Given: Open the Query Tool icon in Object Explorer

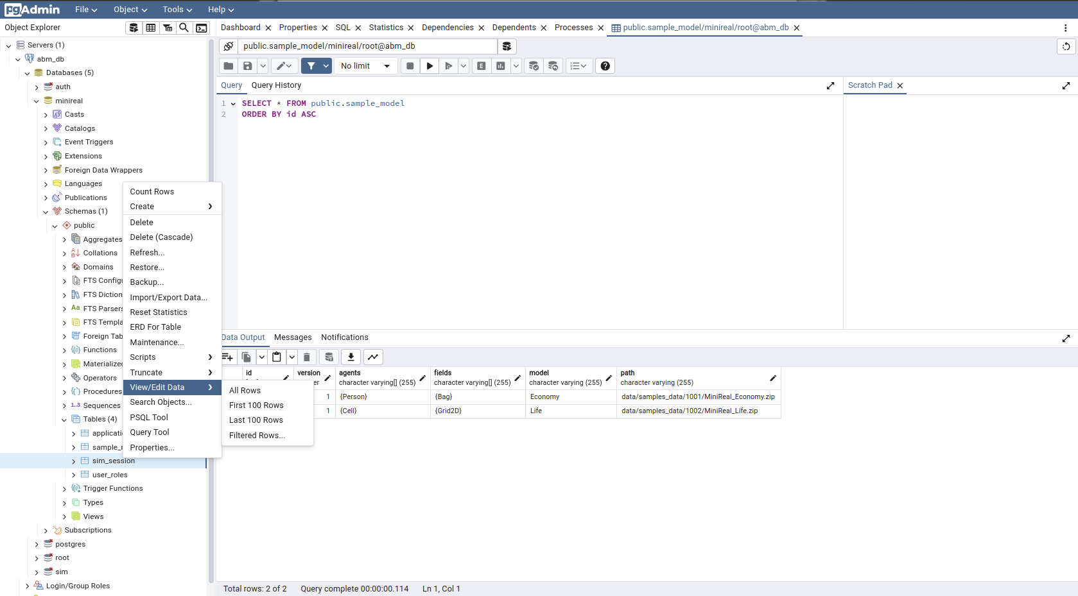Looking at the screenshot, I should [134, 28].
